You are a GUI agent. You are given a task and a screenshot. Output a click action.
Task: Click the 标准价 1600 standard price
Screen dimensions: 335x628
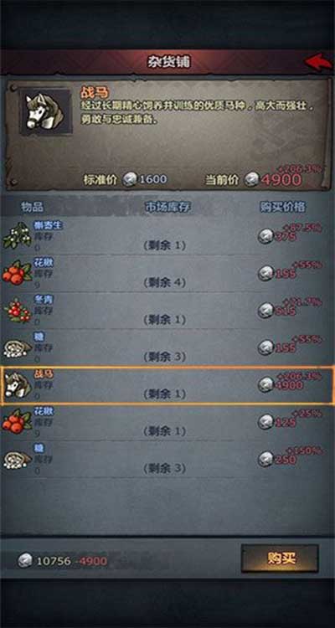(125, 180)
